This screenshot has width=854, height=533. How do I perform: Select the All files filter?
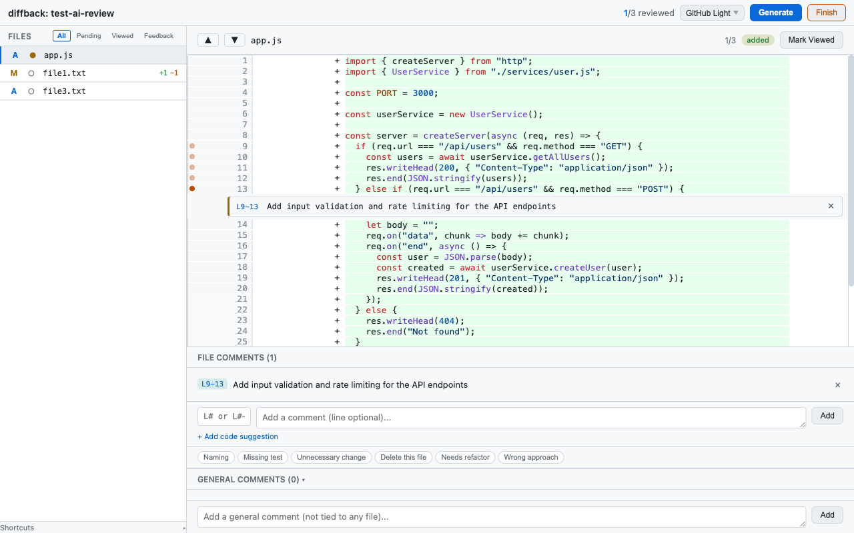tap(61, 35)
